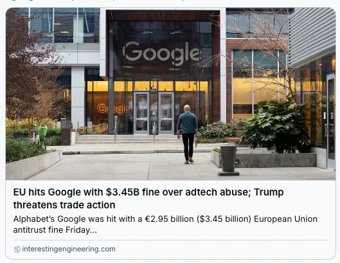Click the article description about Alphabet's Google
340x263 pixels.
tap(165, 224)
